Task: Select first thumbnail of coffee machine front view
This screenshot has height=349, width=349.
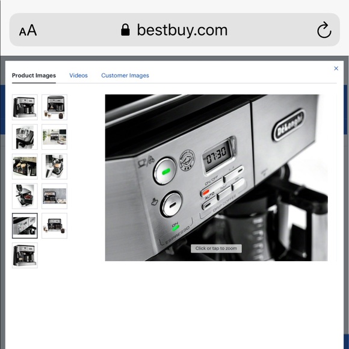Action: pyautogui.click(x=25, y=107)
